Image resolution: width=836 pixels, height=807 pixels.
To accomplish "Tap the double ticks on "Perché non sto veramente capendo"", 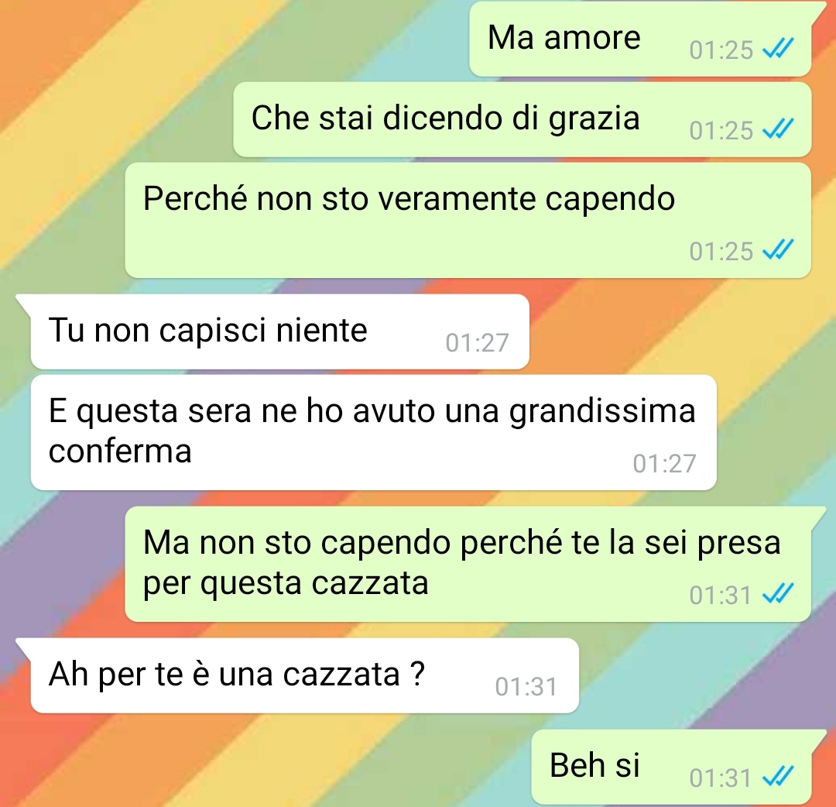I will pos(778,249).
